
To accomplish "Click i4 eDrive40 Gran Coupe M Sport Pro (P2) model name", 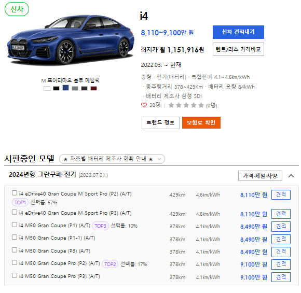I will coord(75,194).
